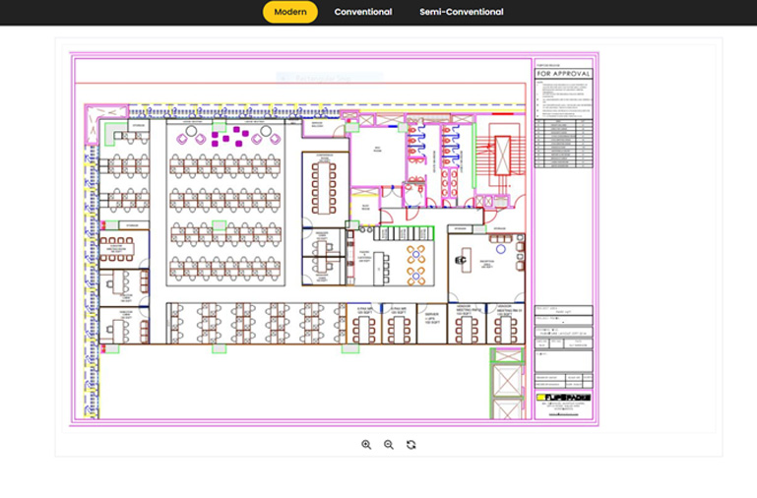Zoom in on the floor plan
This screenshot has height=498, width=757.
point(366,445)
